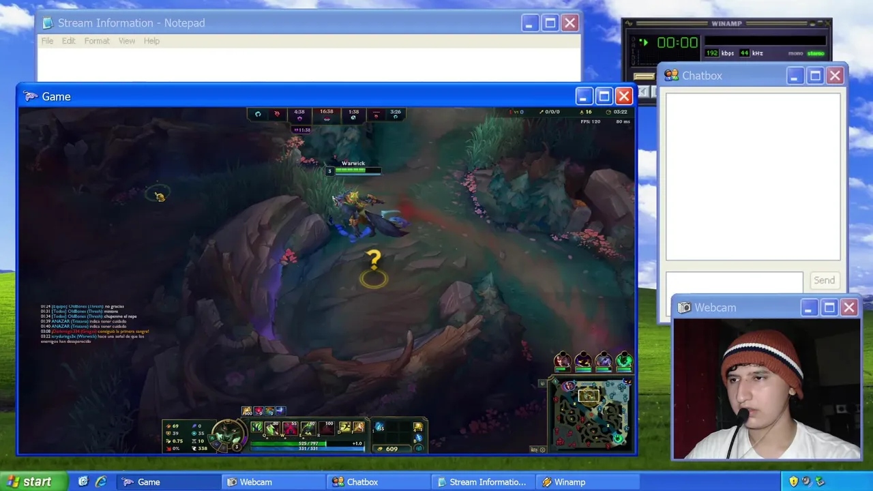Launch Internet Explorer from quick launch
The image size is (873, 491).
pyautogui.click(x=101, y=481)
